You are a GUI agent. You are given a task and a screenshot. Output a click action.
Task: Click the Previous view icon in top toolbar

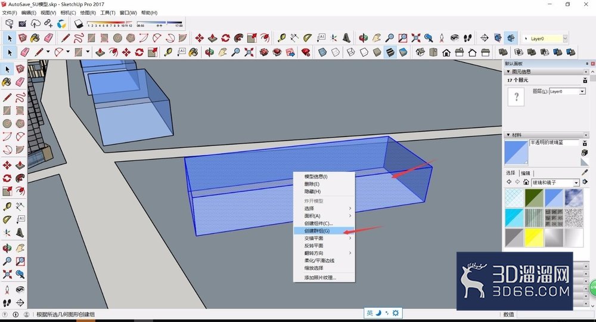tap(429, 38)
